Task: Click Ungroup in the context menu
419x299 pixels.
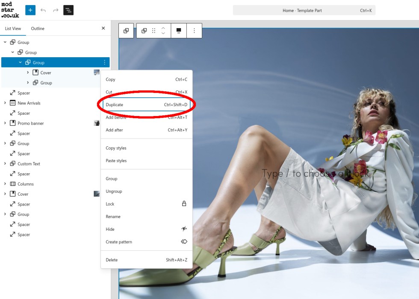Action: 146,192
